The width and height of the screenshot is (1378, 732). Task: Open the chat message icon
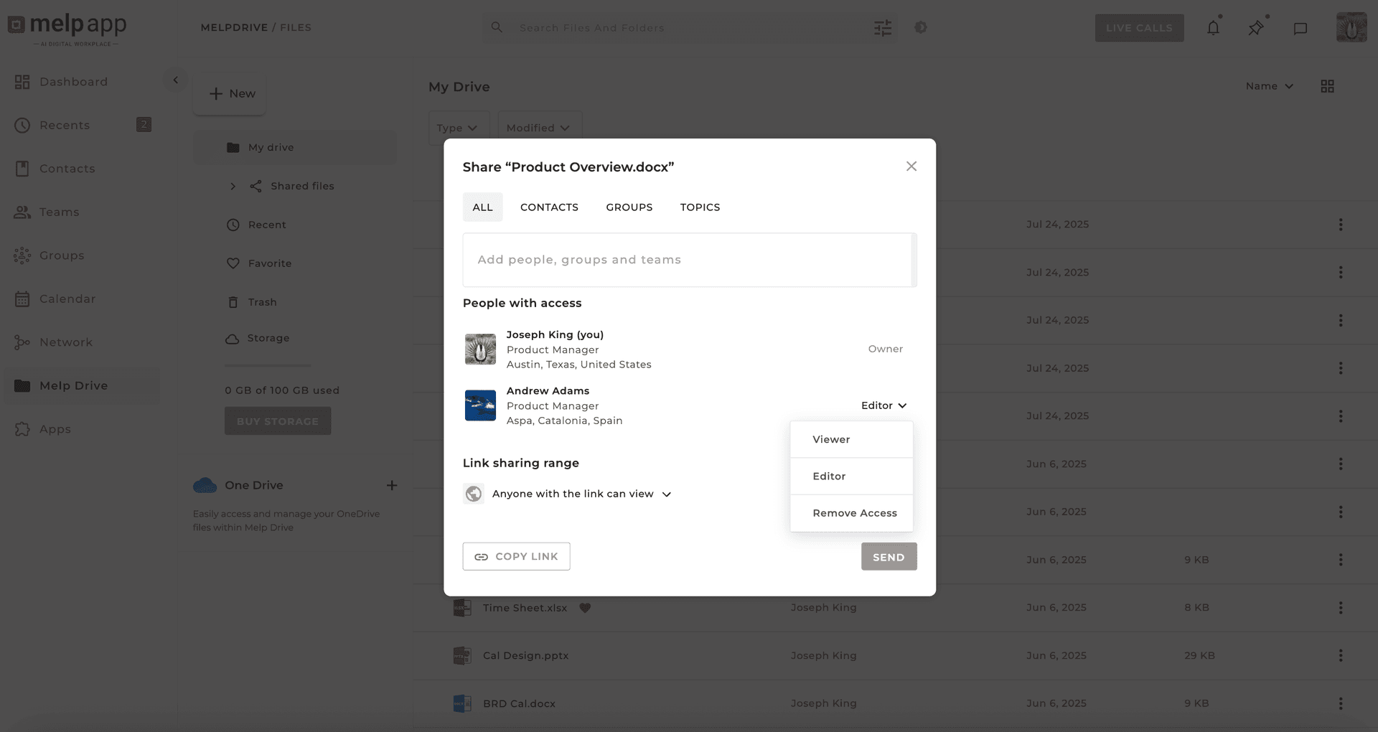coord(1300,29)
